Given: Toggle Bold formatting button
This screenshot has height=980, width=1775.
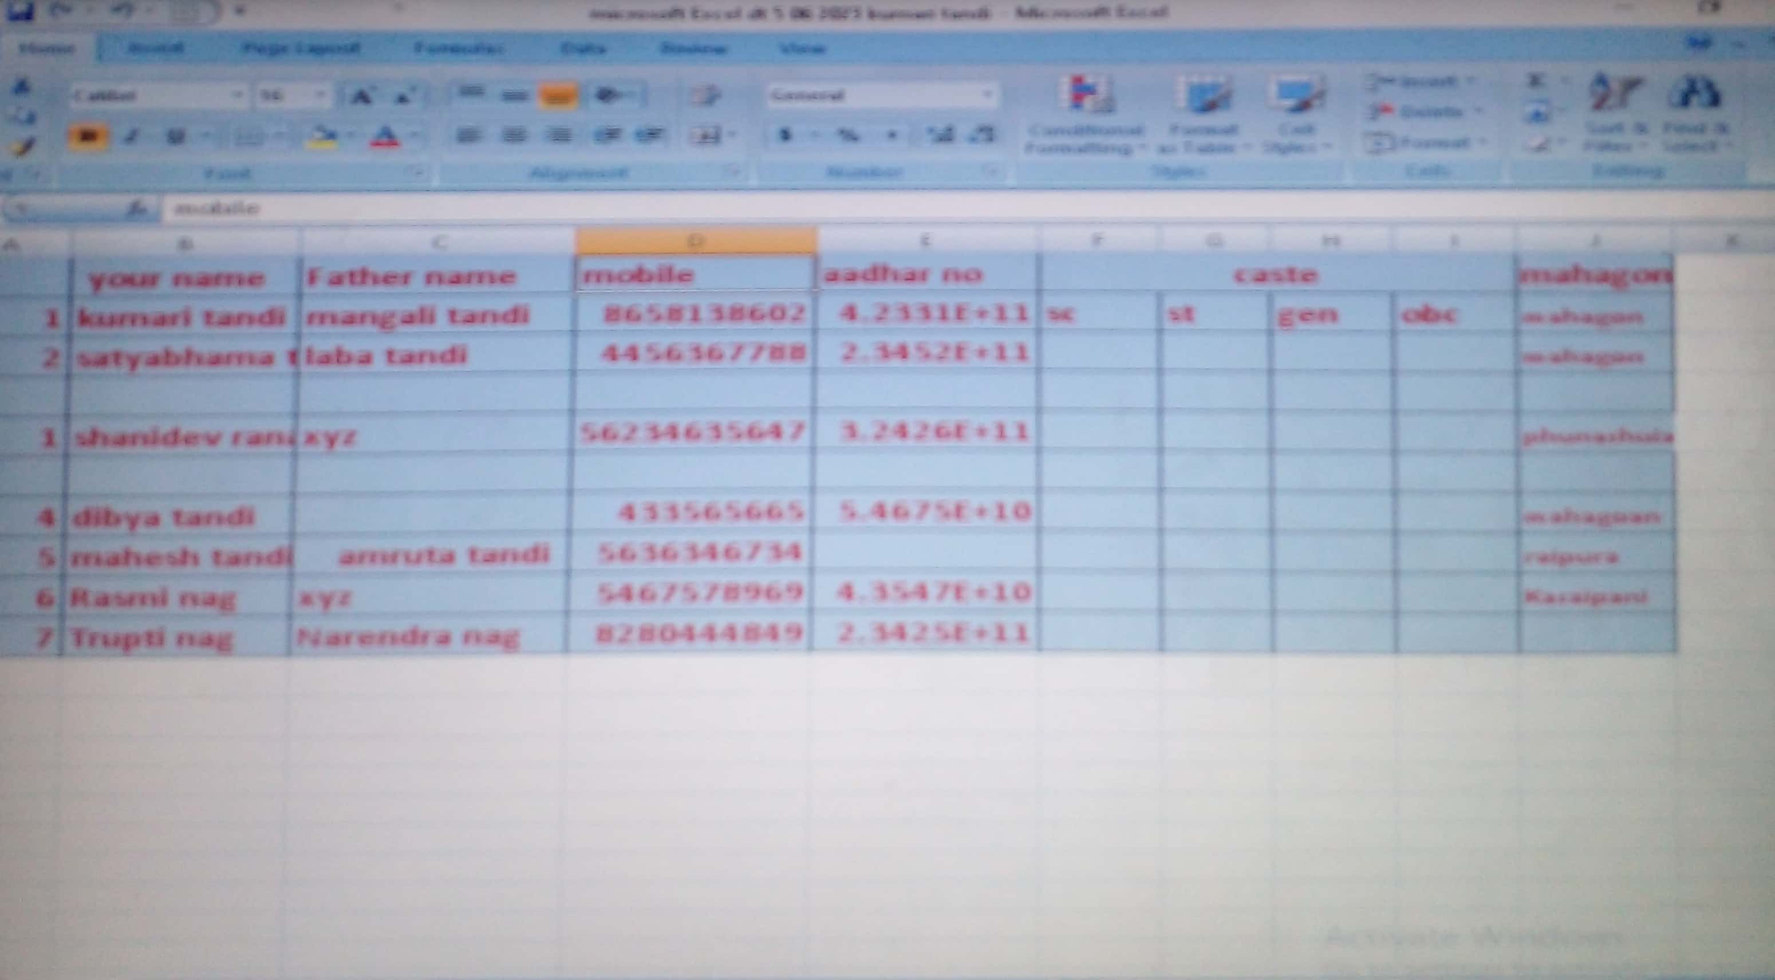Looking at the screenshot, I should click(x=88, y=136).
